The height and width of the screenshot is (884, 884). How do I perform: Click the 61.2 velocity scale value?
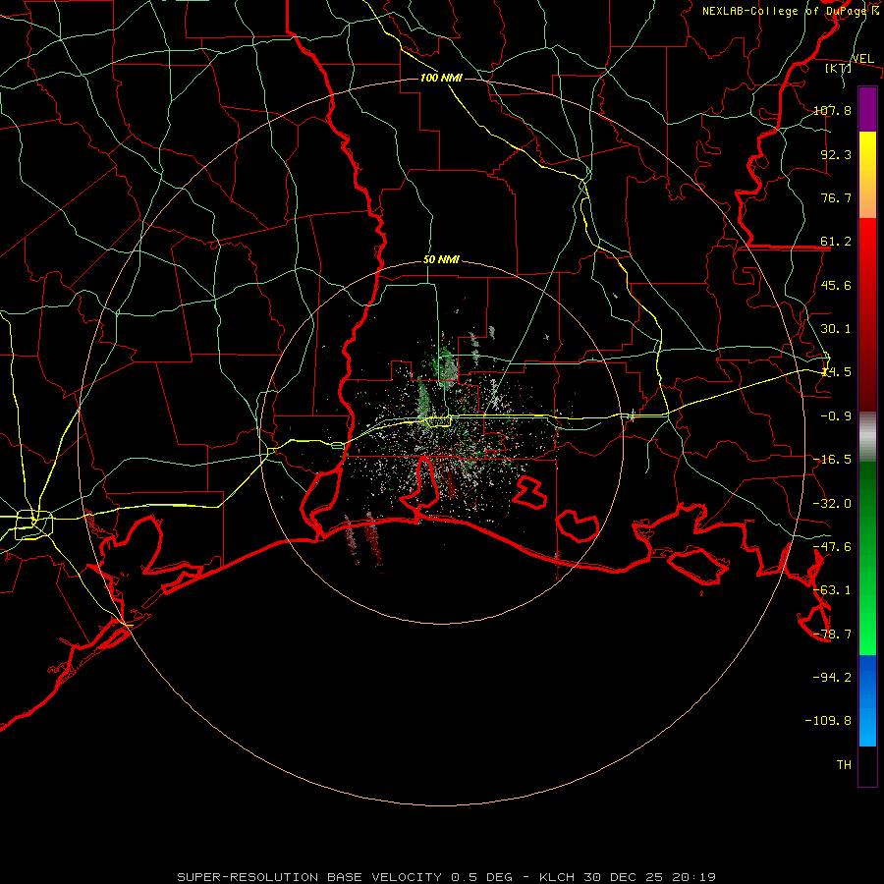click(x=836, y=242)
